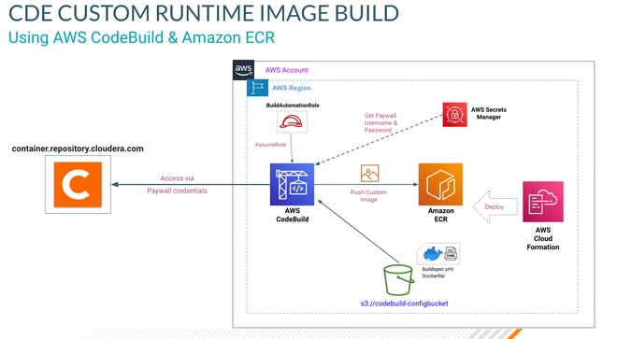The width and height of the screenshot is (617, 339).
Task: Click the CDE Custom Runtime Image Build title
Action: (204, 13)
